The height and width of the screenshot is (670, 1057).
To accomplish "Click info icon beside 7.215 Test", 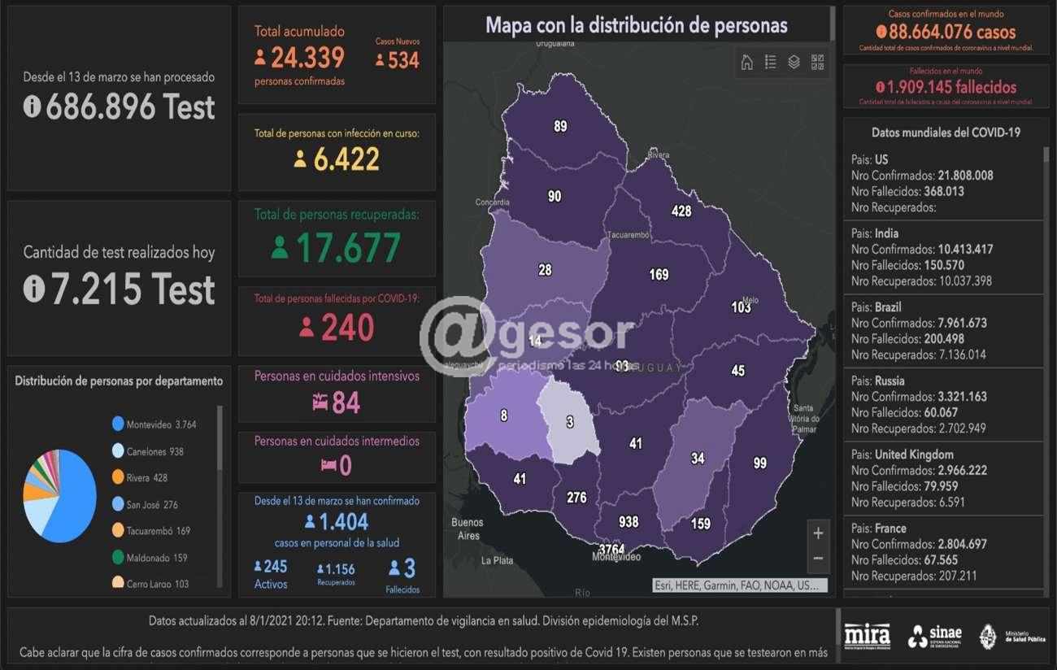I will coord(34,289).
